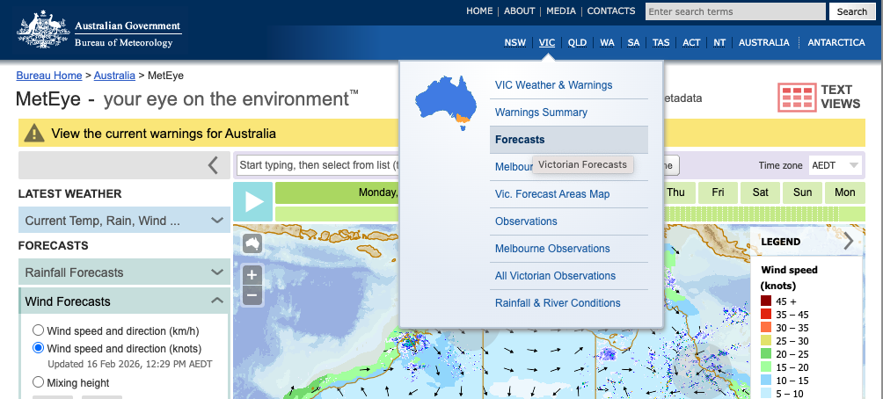Open the AUSTRALIA menu
The width and height of the screenshot is (883, 399).
click(764, 43)
